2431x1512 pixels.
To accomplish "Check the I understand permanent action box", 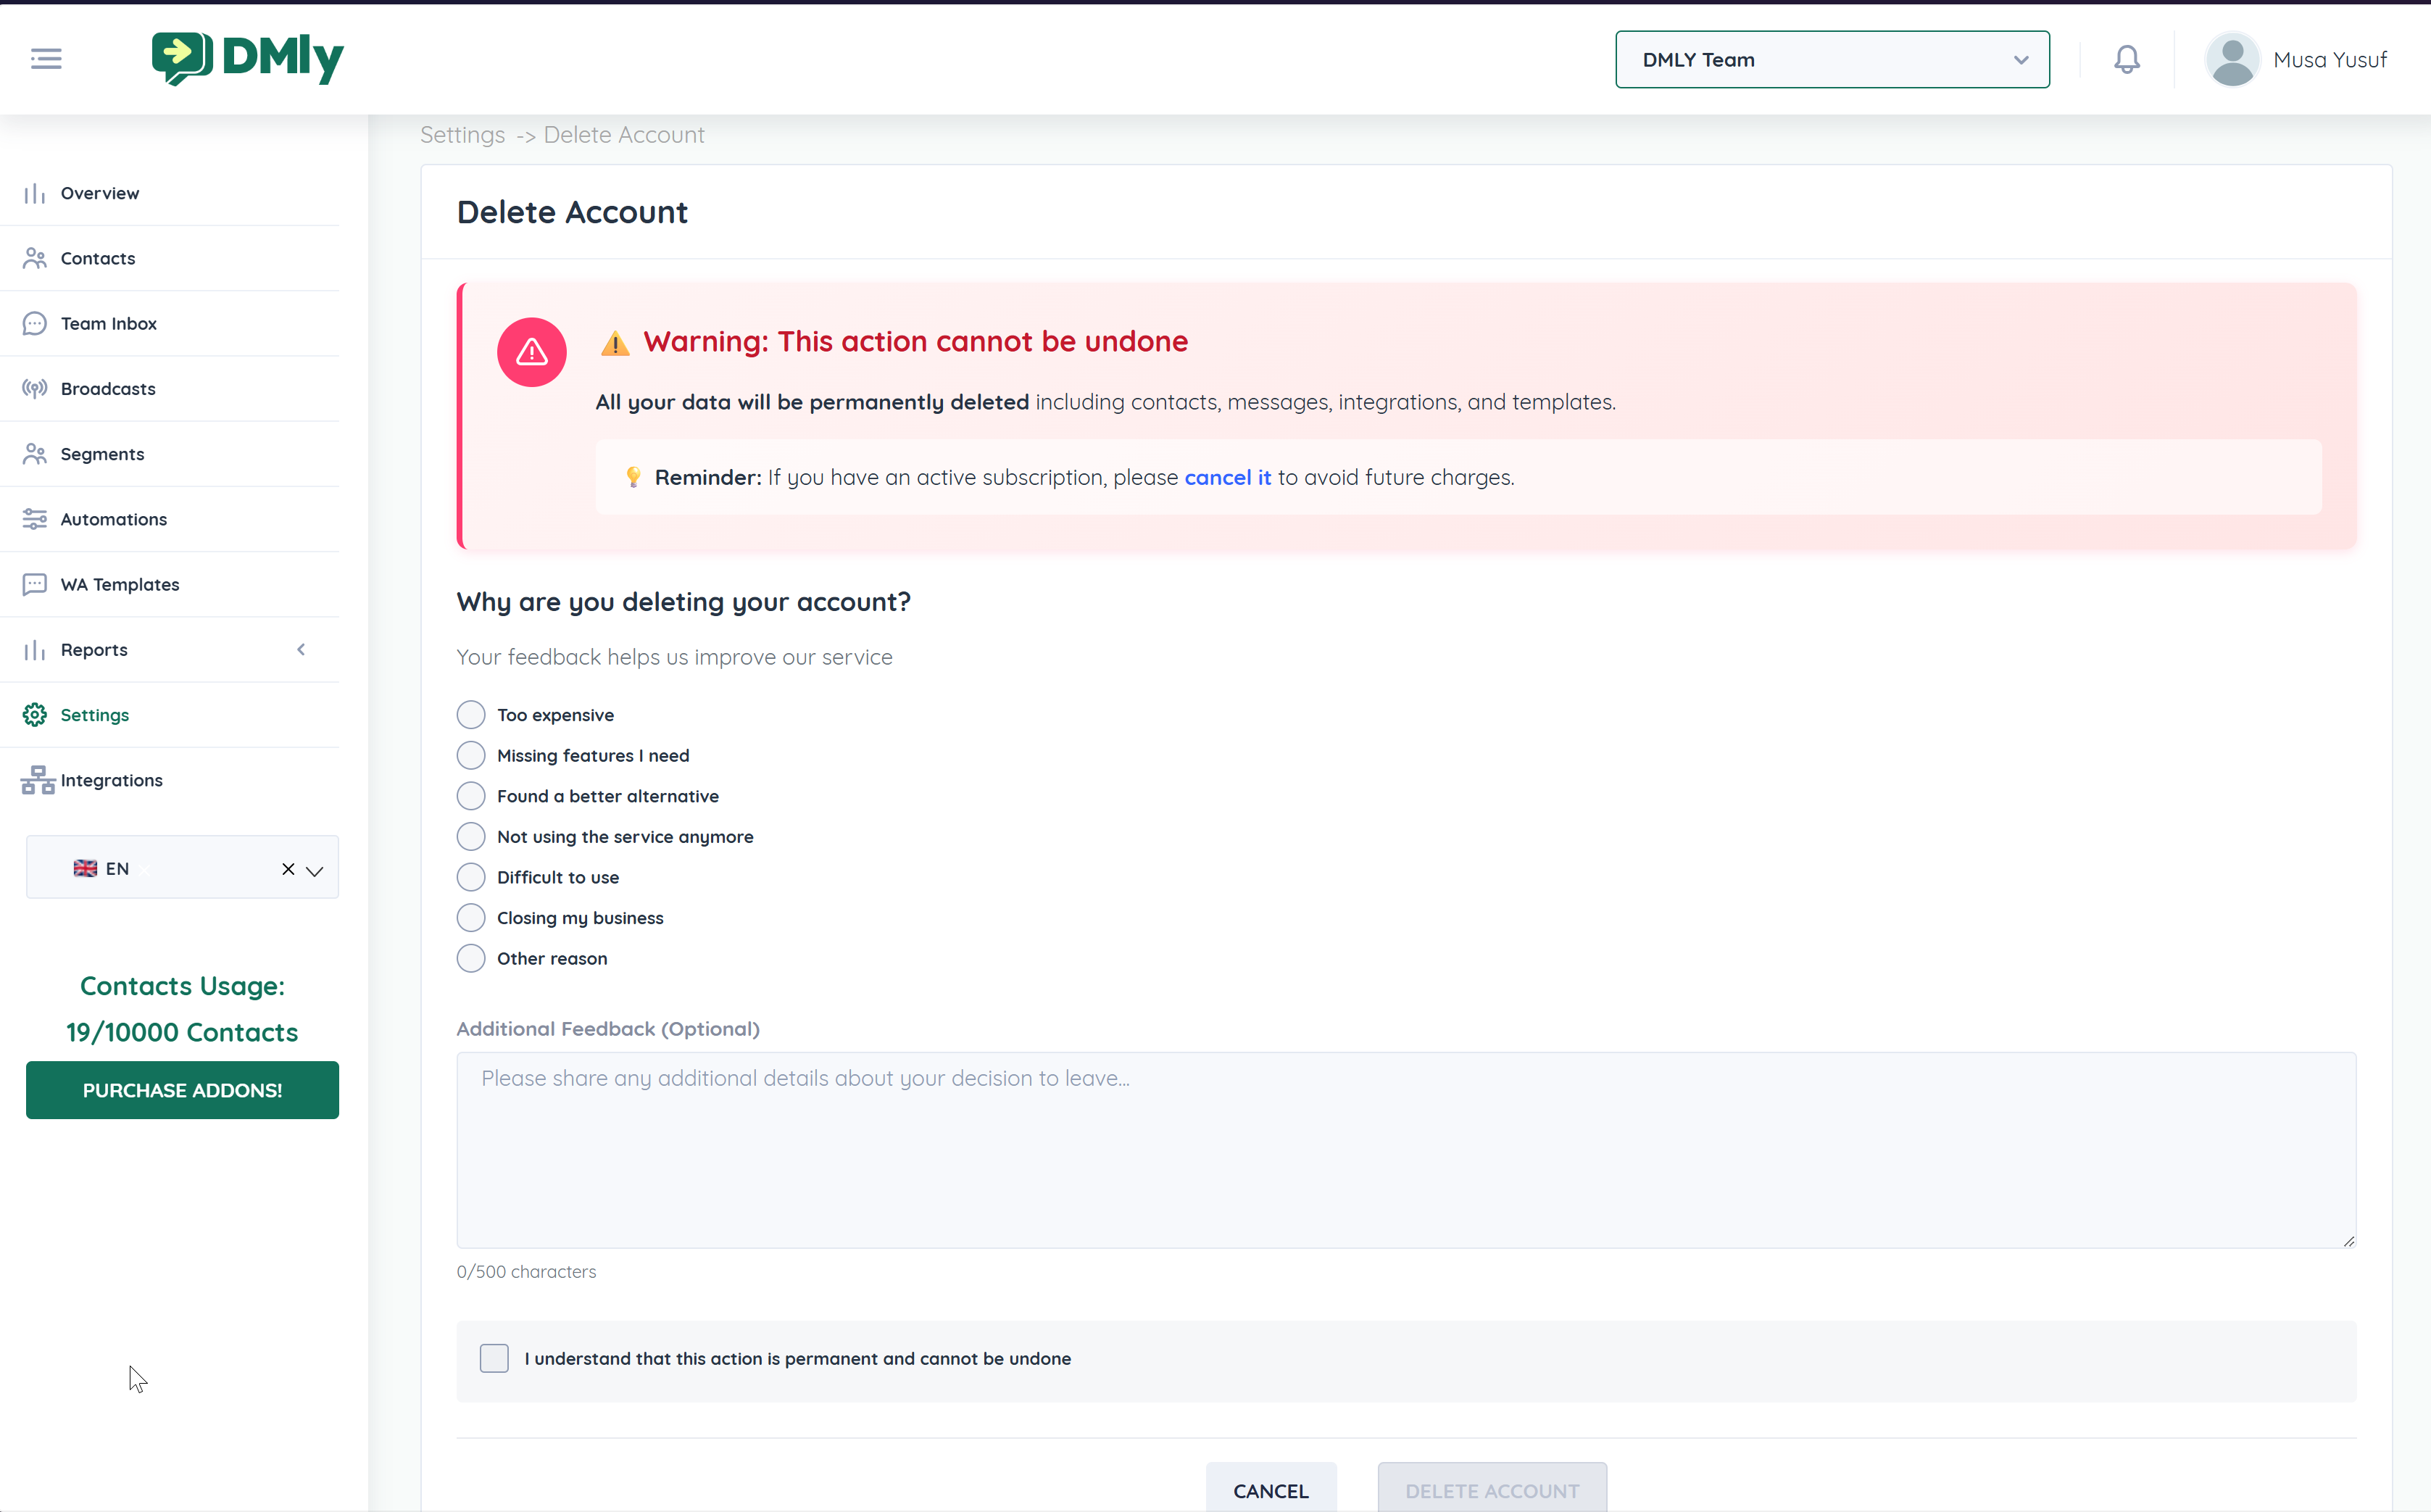I will point(494,1358).
